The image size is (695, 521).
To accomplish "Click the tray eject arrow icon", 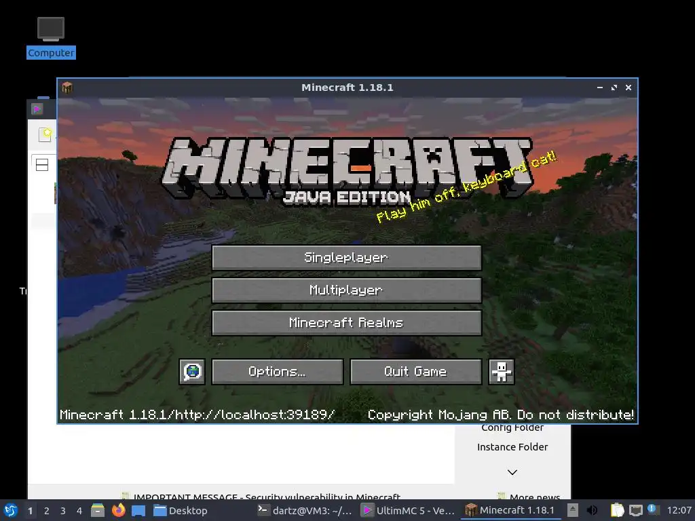I will click(573, 510).
